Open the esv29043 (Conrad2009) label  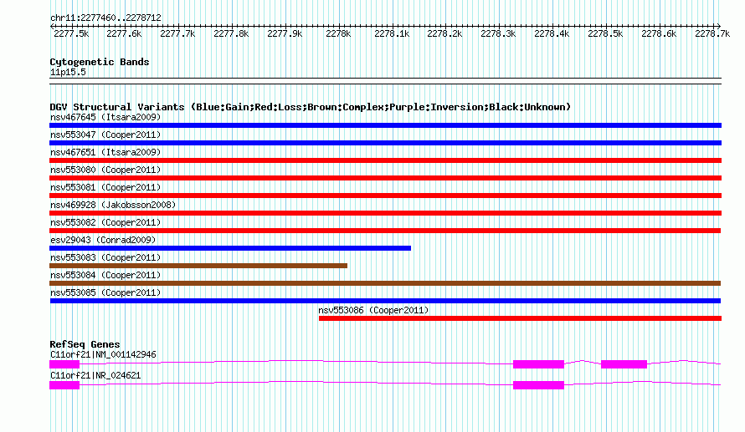(103, 240)
